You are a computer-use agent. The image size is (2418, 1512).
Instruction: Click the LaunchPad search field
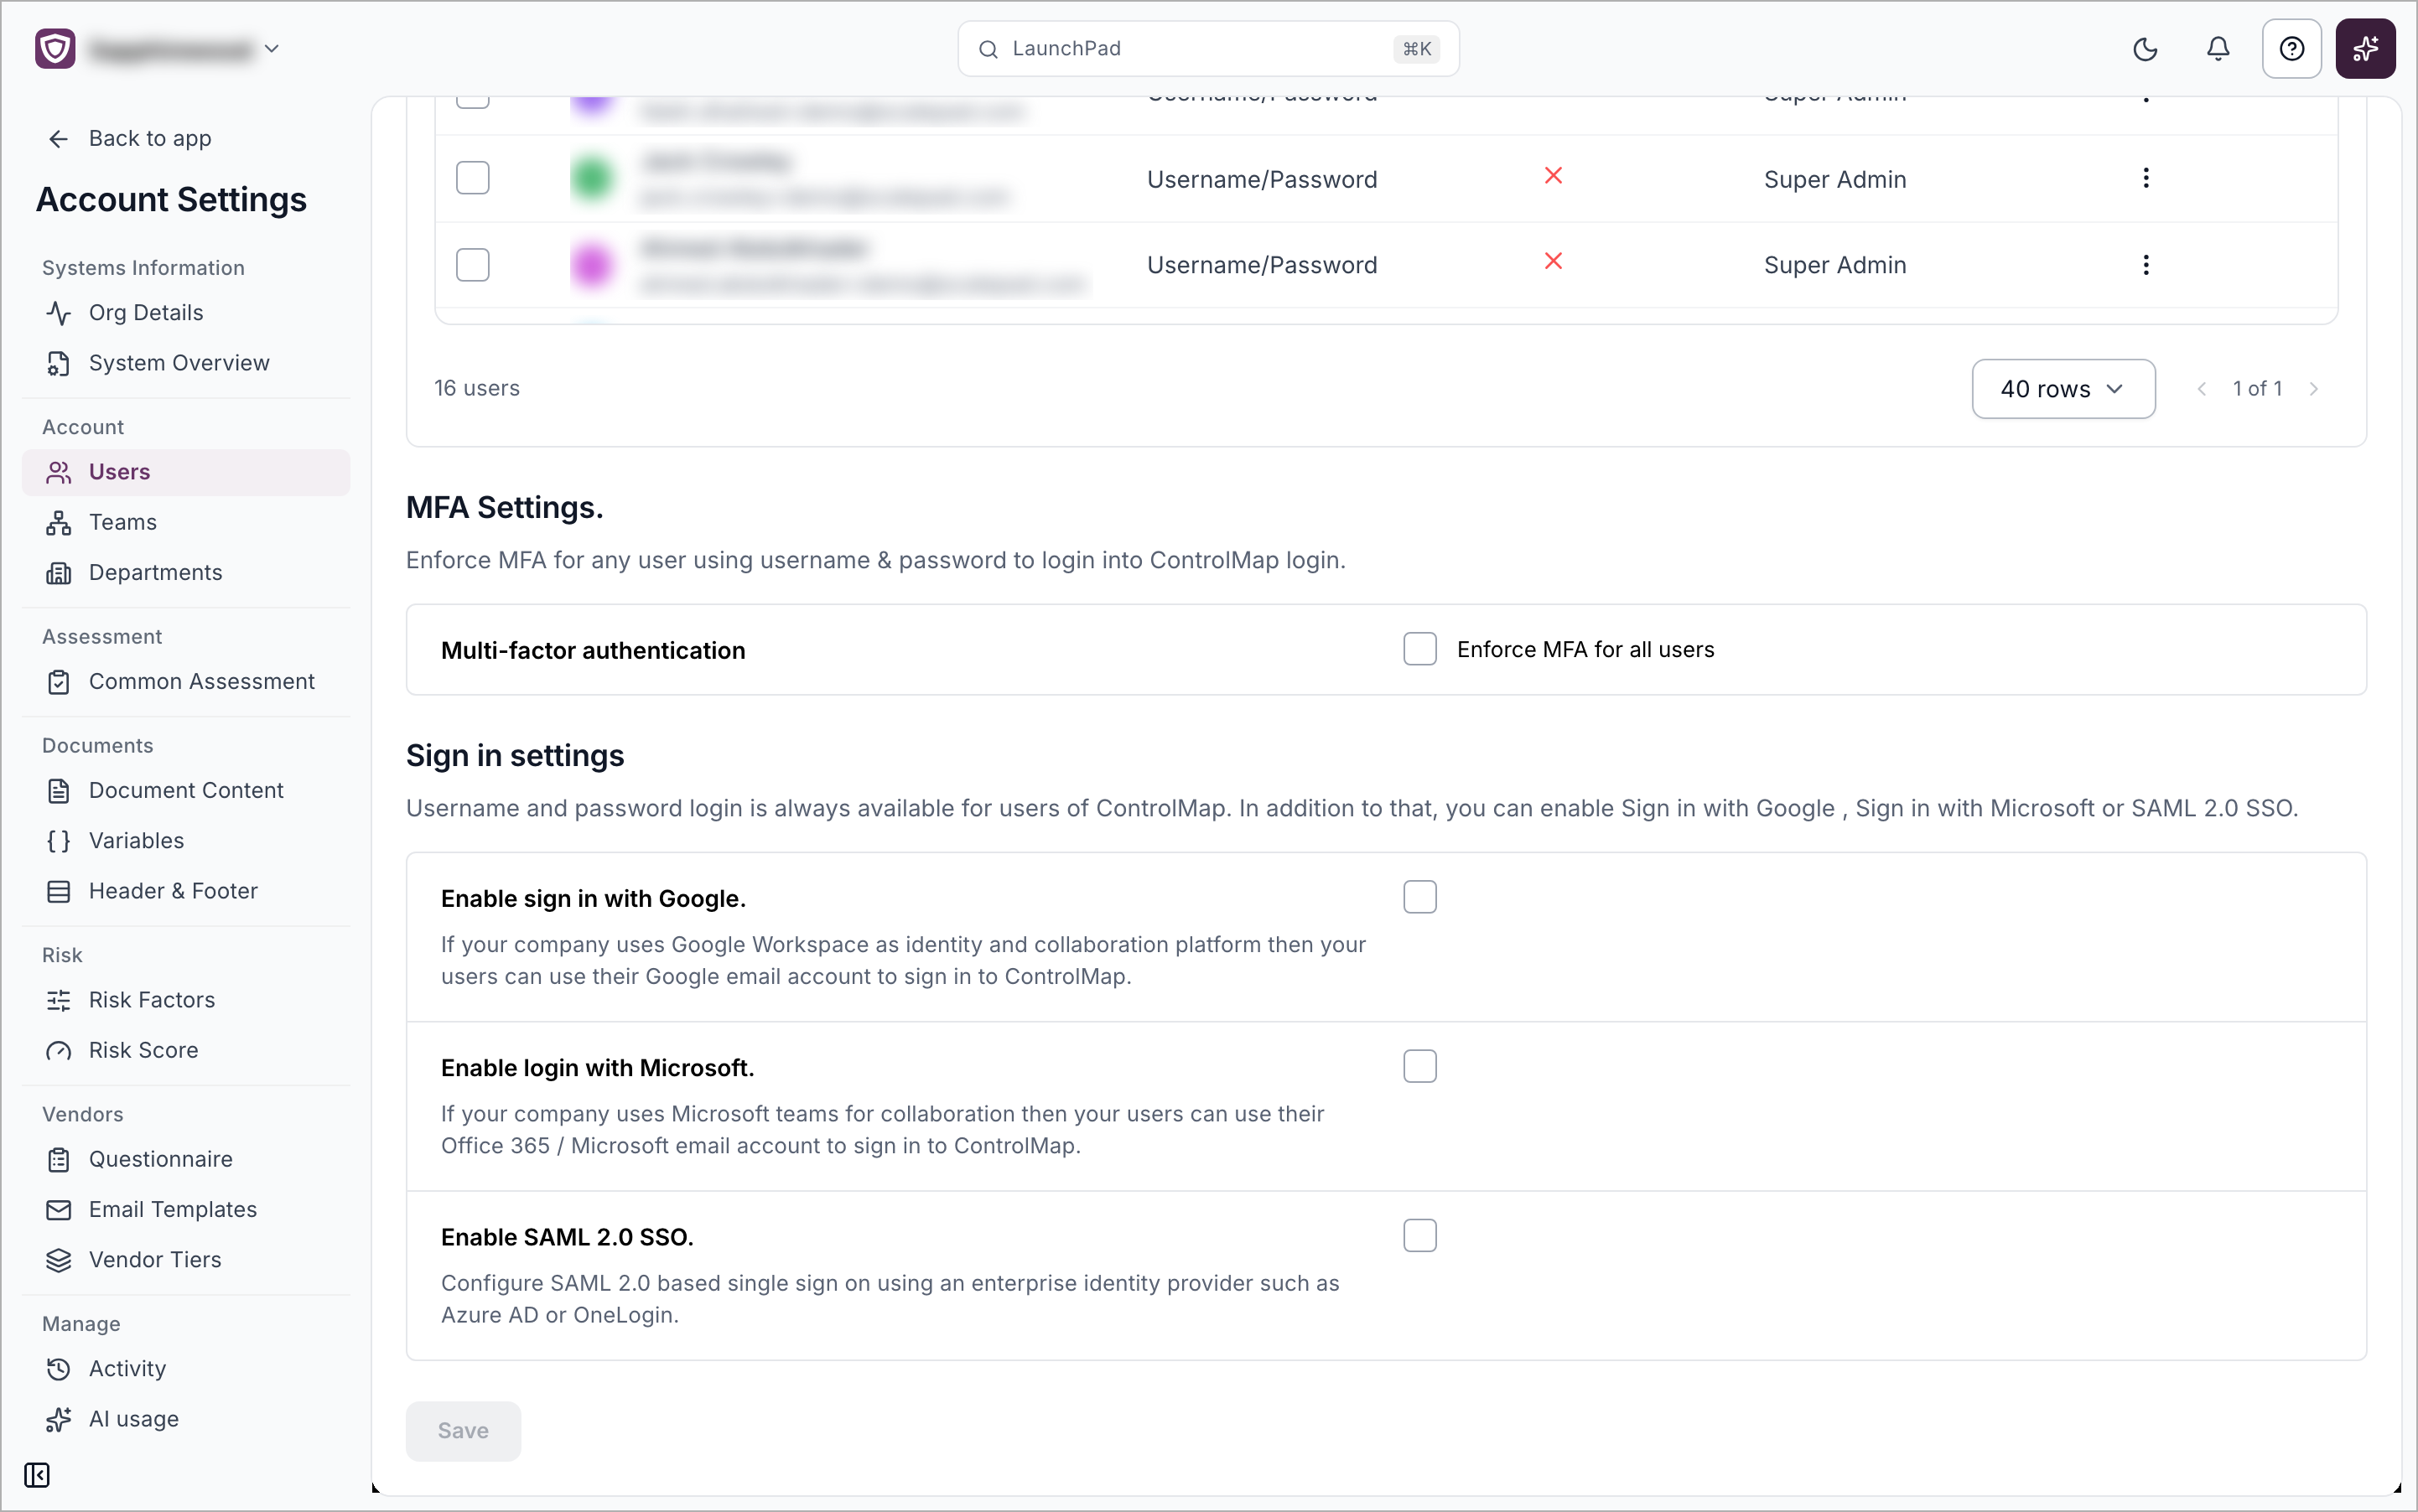(x=1208, y=49)
